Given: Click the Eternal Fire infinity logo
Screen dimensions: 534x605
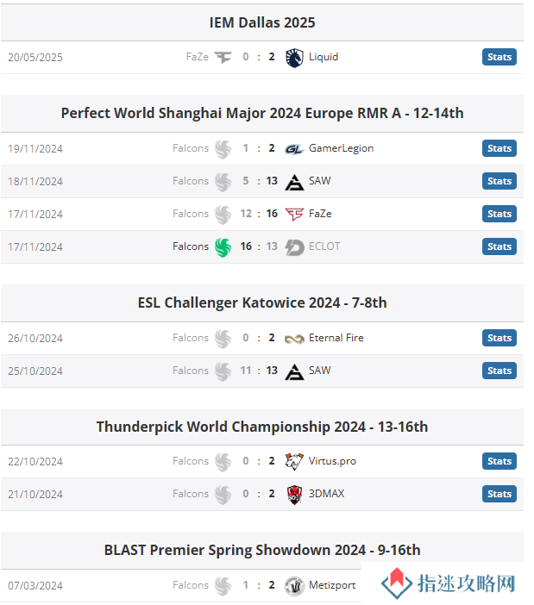Looking at the screenshot, I should [294, 339].
